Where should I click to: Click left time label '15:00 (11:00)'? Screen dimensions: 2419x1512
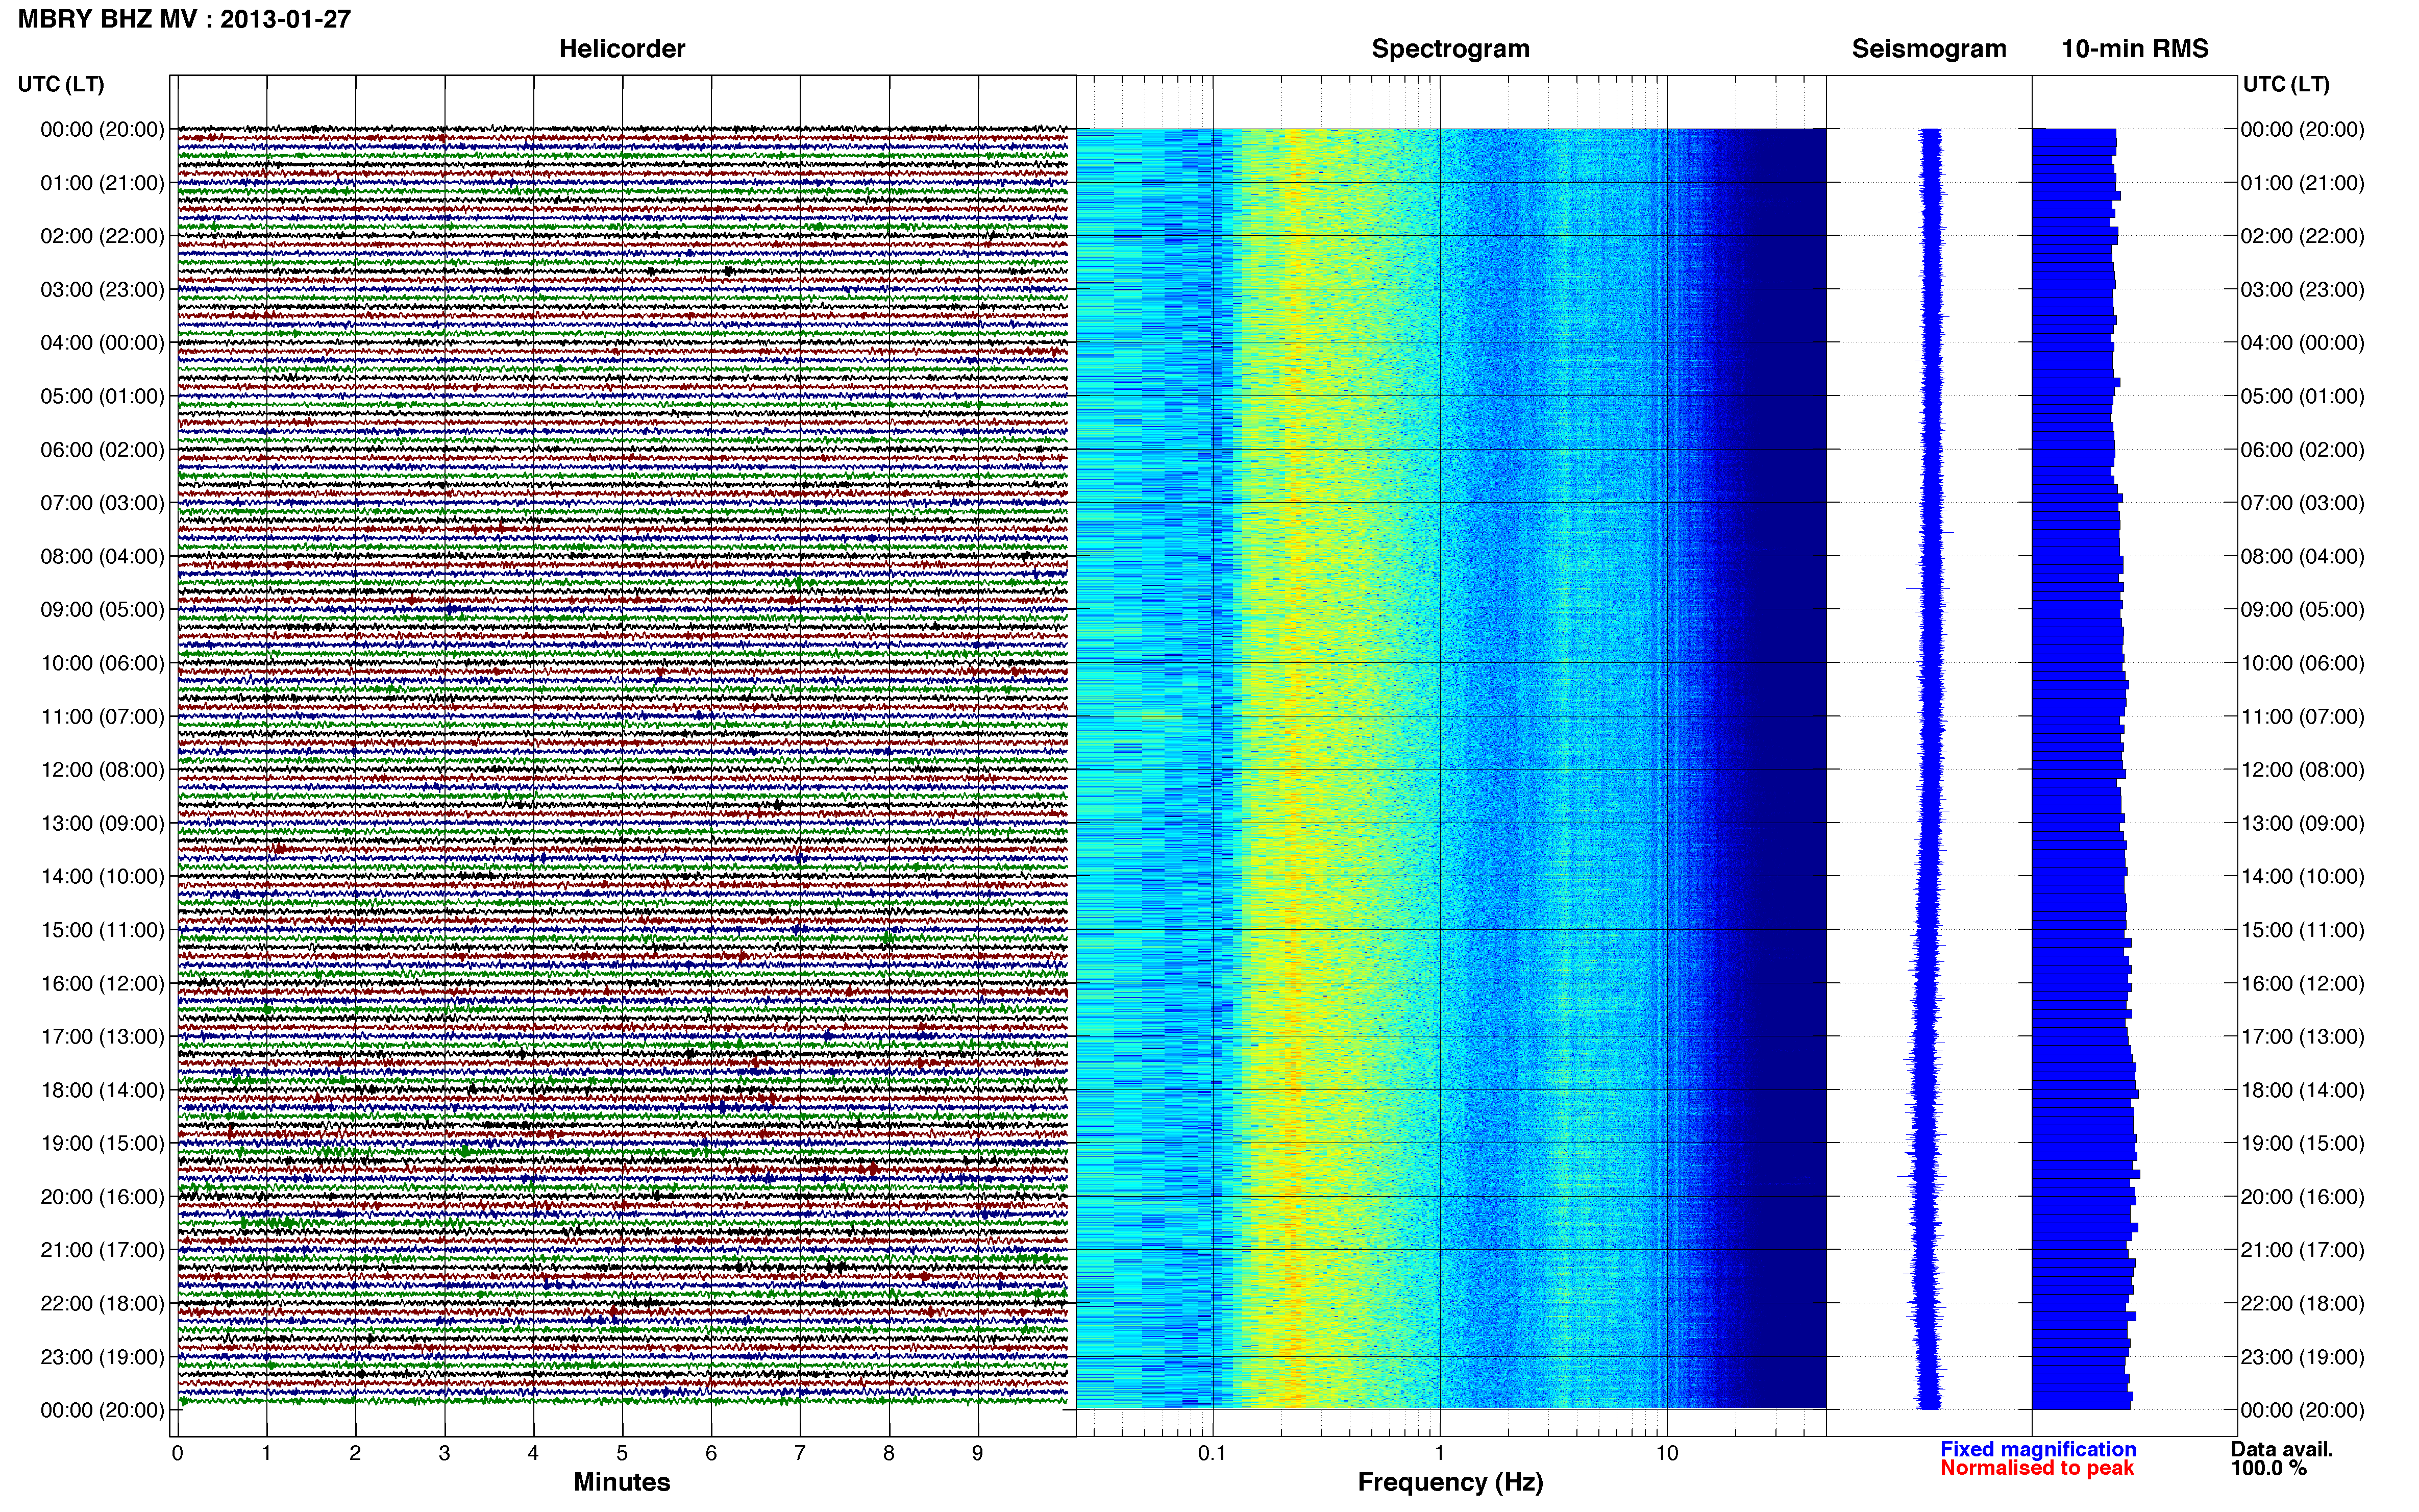(x=102, y=930)
